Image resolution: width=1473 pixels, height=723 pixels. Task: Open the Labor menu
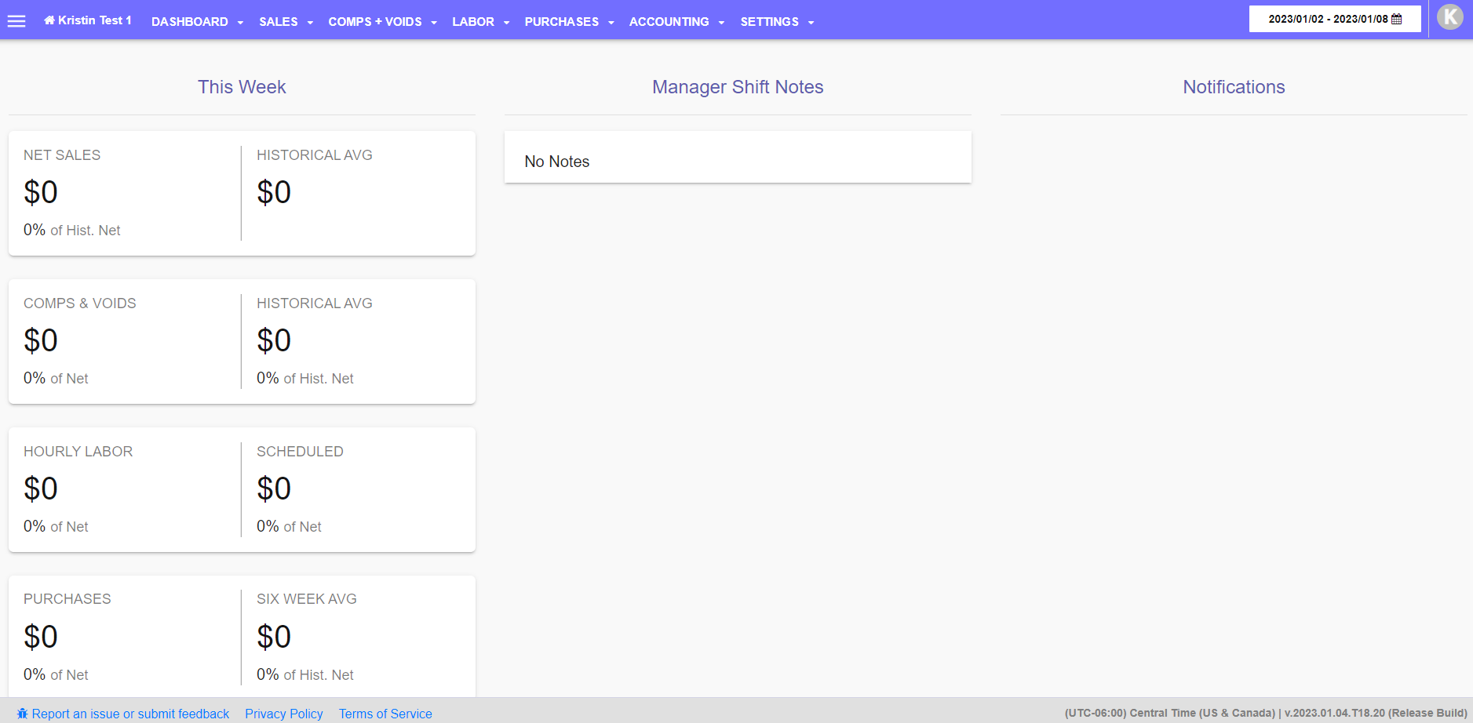coord(473,22)
